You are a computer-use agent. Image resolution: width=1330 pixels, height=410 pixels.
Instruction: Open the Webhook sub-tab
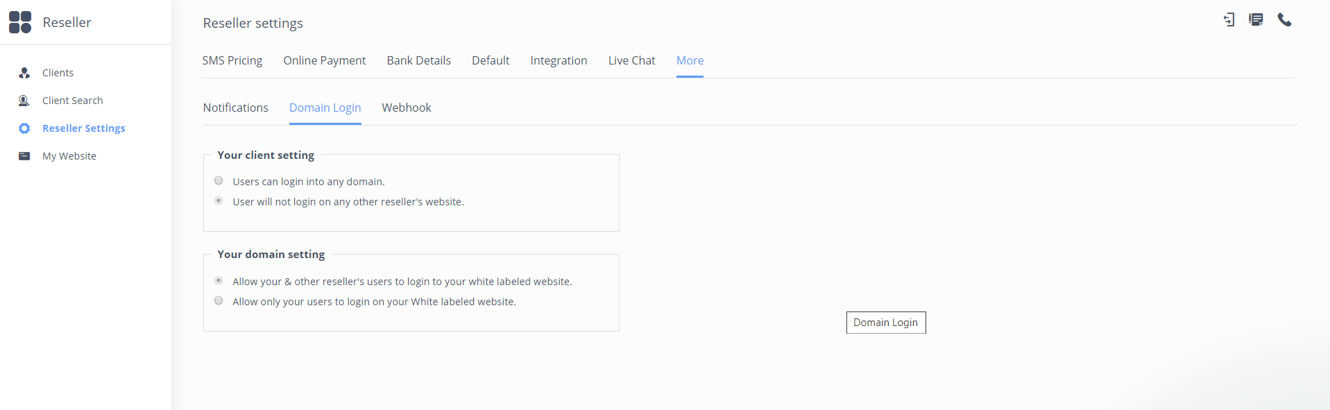click(x=406, y=108)
